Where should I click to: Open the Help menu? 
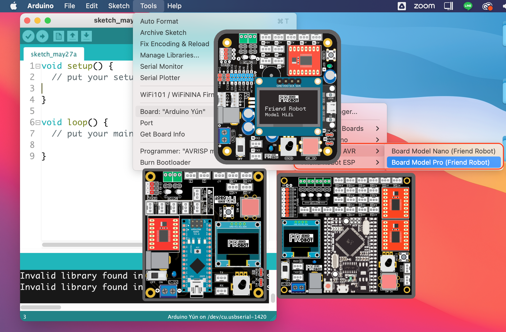[x=174, y=6]
